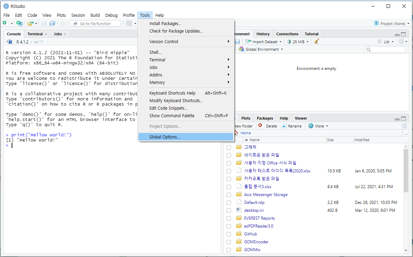This screenshot has height=257, width=413.
Task: Click the Import Dataset table icon
Action: [248, 41]
